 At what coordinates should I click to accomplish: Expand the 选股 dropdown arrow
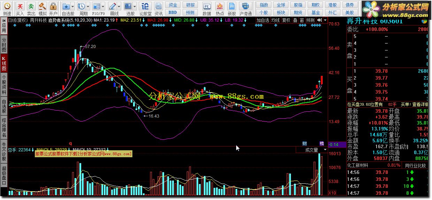pos(135,6)
